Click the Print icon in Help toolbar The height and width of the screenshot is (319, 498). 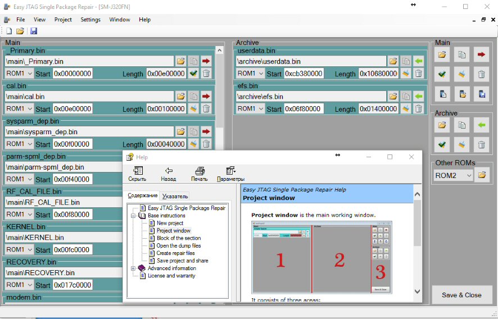point(199,174)
